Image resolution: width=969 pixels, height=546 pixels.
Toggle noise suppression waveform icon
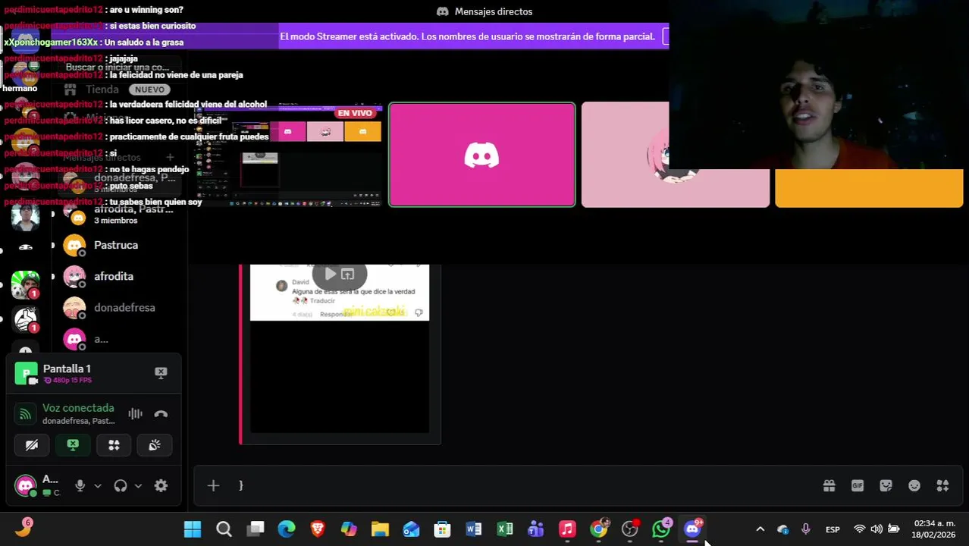click(x=135, y=414)
